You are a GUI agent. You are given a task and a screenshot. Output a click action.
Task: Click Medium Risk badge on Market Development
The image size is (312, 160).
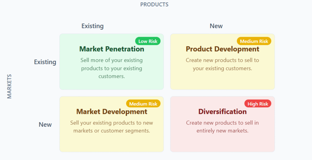pyautogui.click(x=143, y=104)
